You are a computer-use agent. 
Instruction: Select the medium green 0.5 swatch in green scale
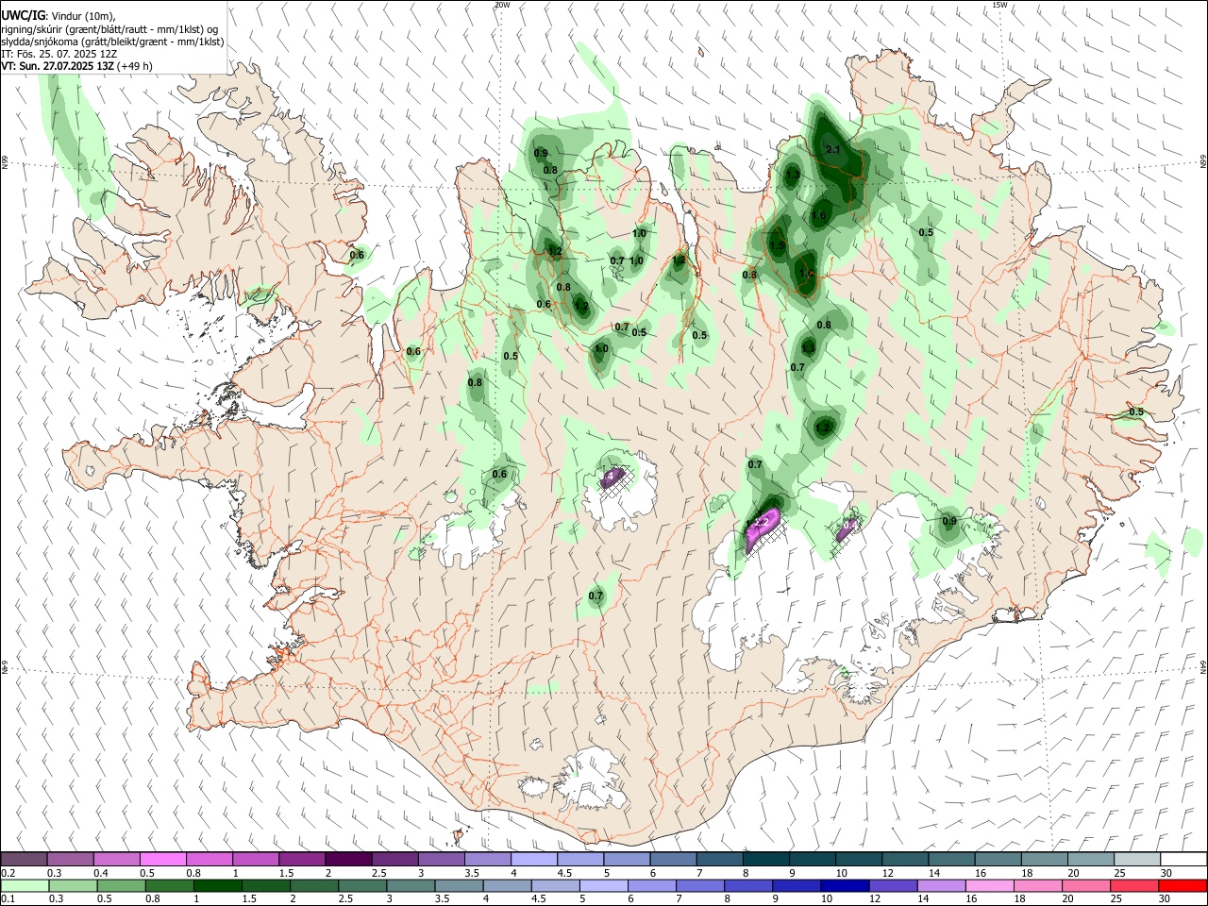(121, 885)
